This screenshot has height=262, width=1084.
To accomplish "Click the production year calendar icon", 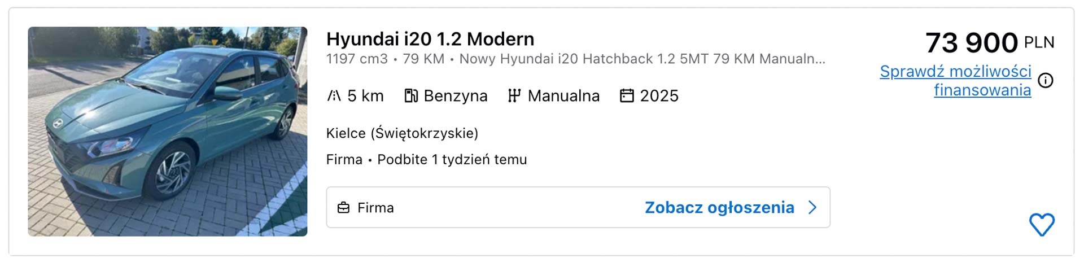I will click(627, 96).
